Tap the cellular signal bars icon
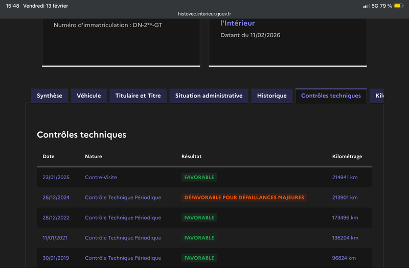 tap(366, 6)
